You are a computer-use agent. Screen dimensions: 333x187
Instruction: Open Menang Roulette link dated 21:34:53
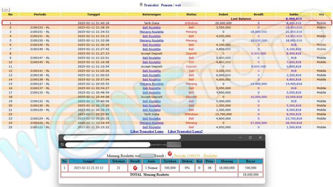pos(152,32)
